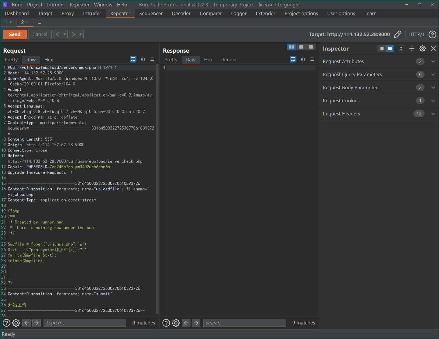Select top-bottom split layout view
The image size is (439, 339).
coord(301,47)
